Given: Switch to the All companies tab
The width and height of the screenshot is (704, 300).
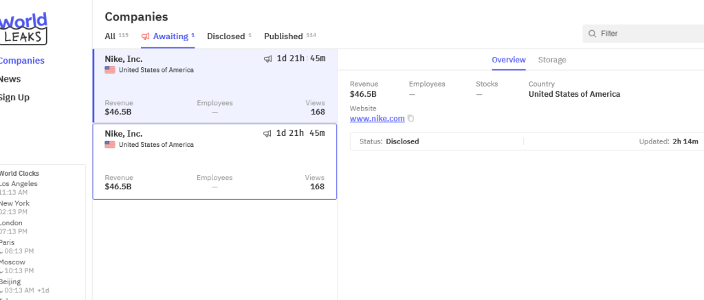Looking at the screenshot, I should [x=110, y=36].
